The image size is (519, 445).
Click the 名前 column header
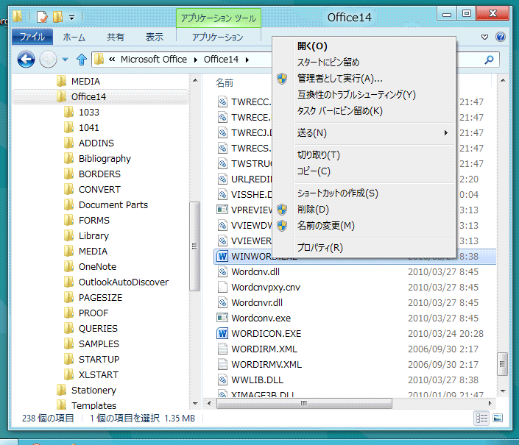(x=225, y=82)
